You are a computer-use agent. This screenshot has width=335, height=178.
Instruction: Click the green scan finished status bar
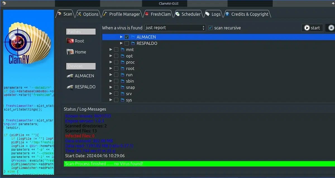pyautogui.click(x=195, y=163)
